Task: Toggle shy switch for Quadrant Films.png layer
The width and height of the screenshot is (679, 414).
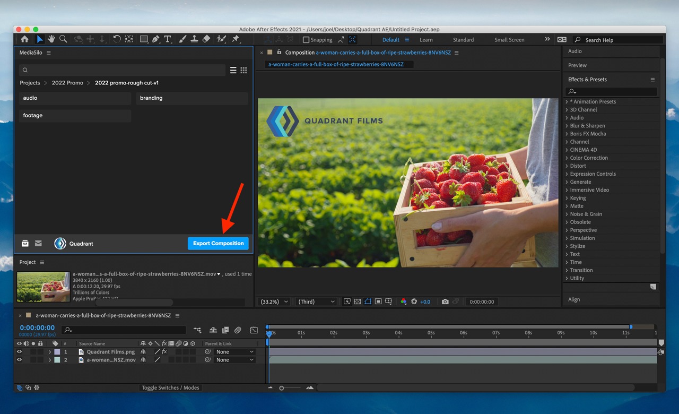Action: pos(143,352)
